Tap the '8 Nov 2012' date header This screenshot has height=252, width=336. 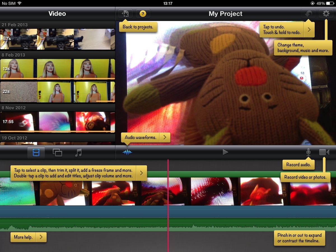[13, 108]
